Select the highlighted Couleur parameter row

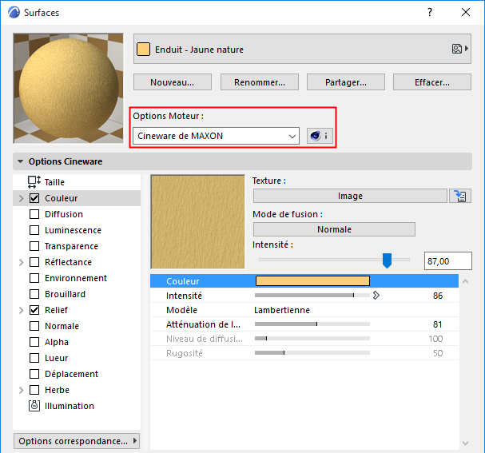tap(304, 281)
